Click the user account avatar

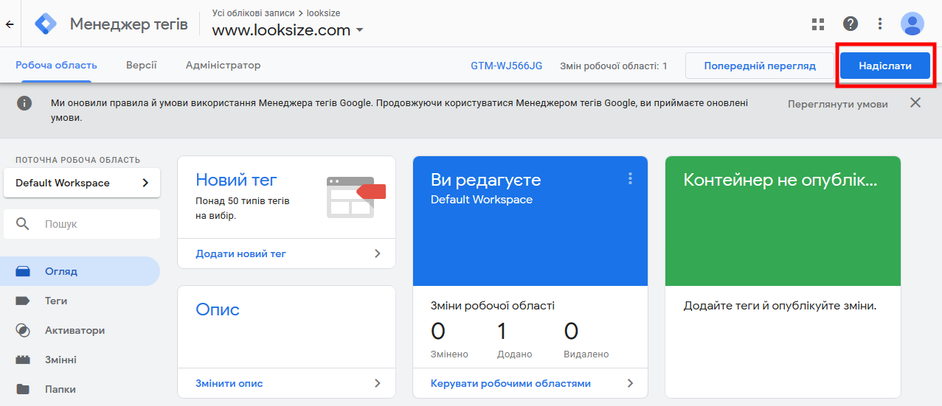pyautogui.click(x=912, y=24)
